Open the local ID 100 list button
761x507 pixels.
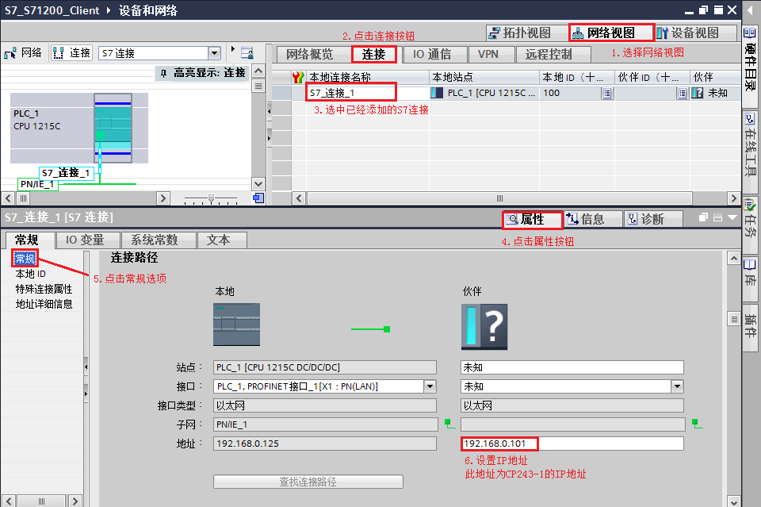(606, 94)
